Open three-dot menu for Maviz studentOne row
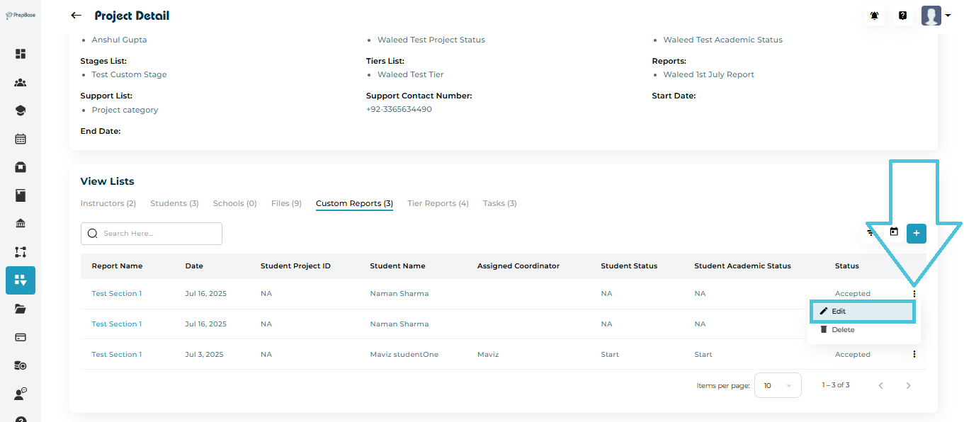This screenshot has width=964, height=422. 914,354
